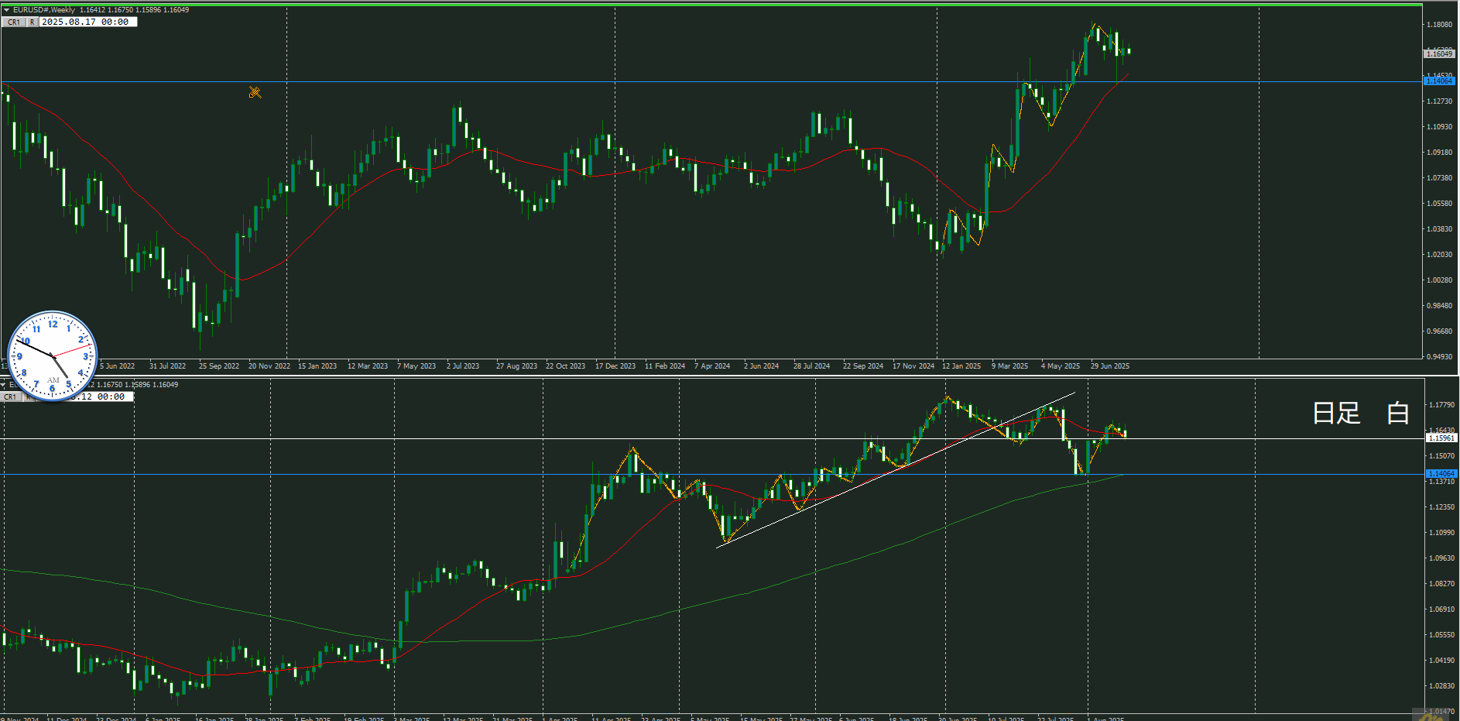
Task: Click the 17 Nov 2024 time axis label
Action: pyautogui.click(x=913, y=366)
